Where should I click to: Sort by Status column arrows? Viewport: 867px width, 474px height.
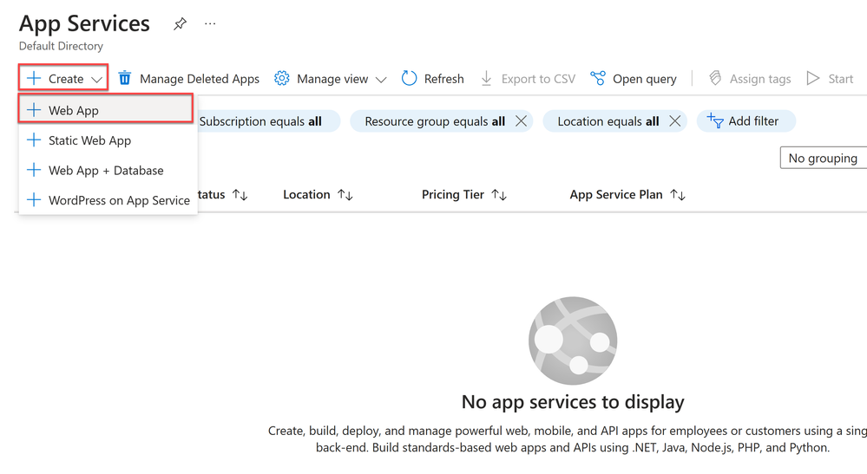click(240, 194)
